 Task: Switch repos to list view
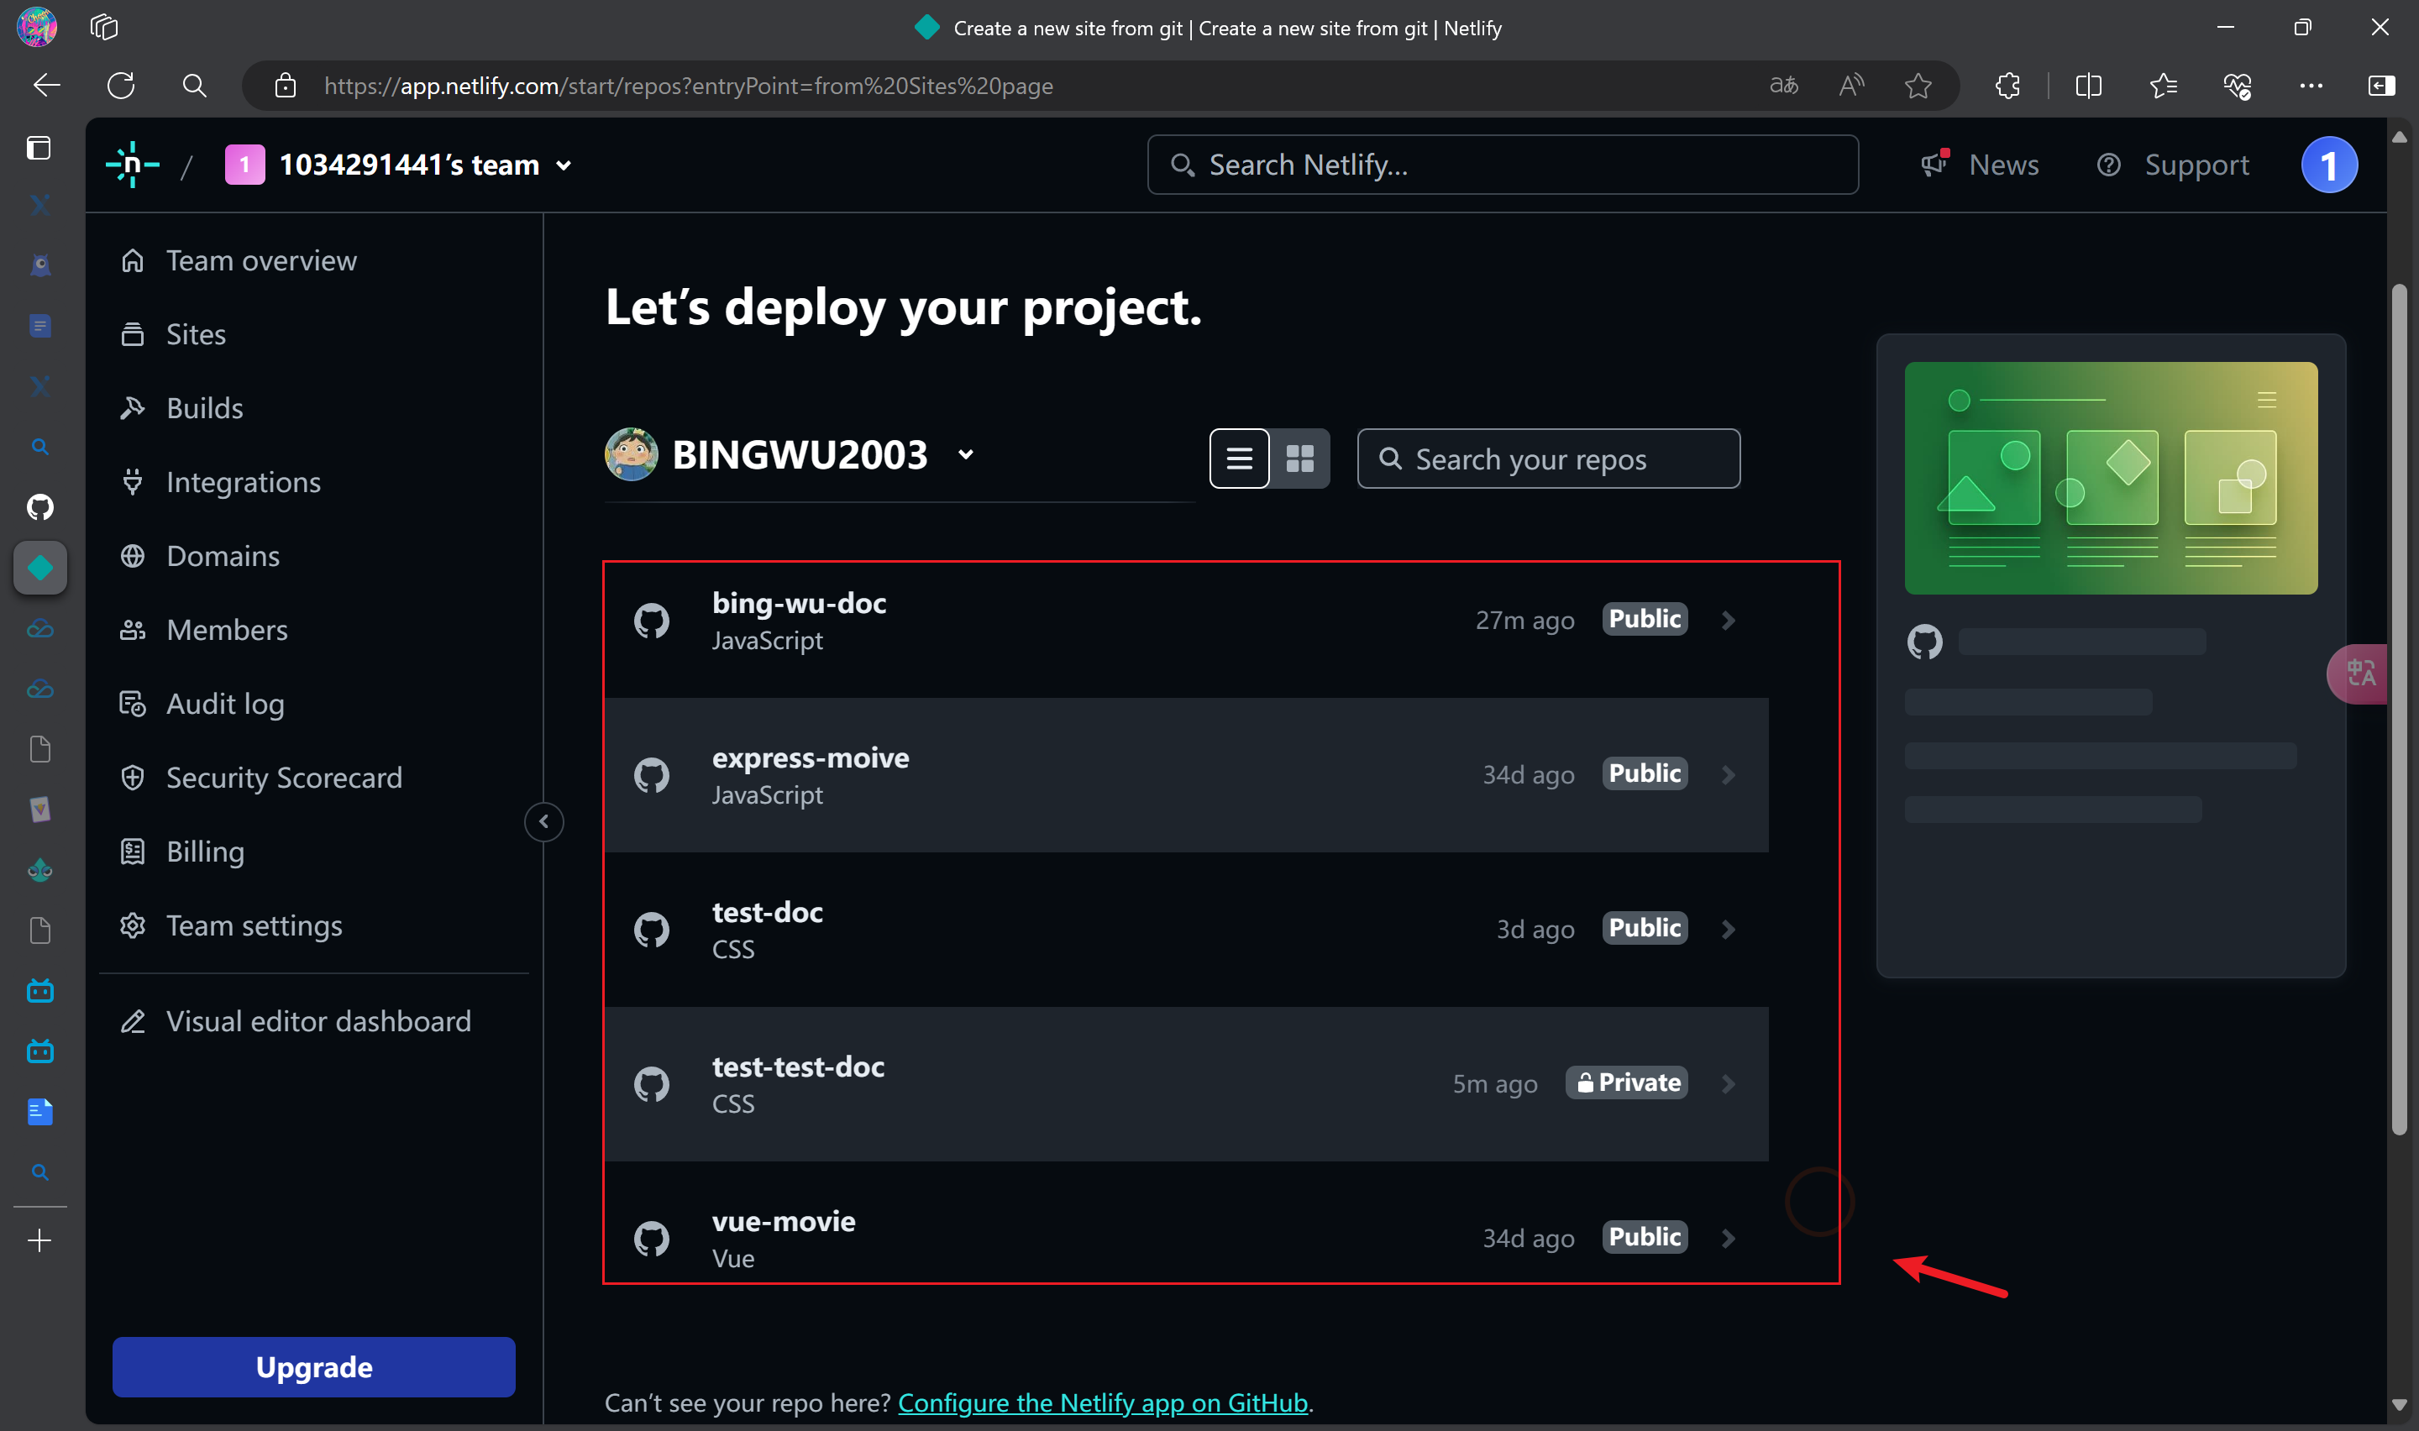(1239, 458)
